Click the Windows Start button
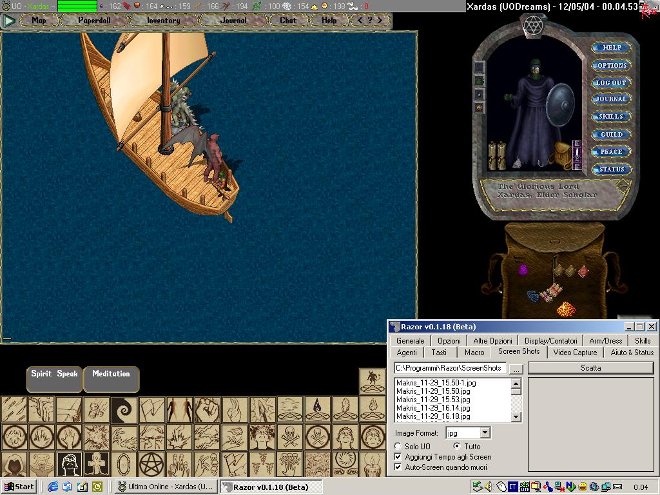The width and height of the screenshot is (660, 495). click(x=19, y=487)
